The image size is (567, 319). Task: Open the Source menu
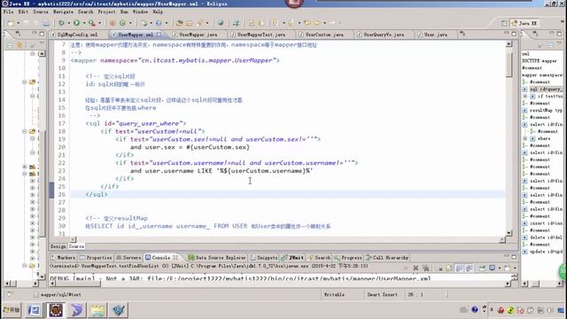point(41,12)
